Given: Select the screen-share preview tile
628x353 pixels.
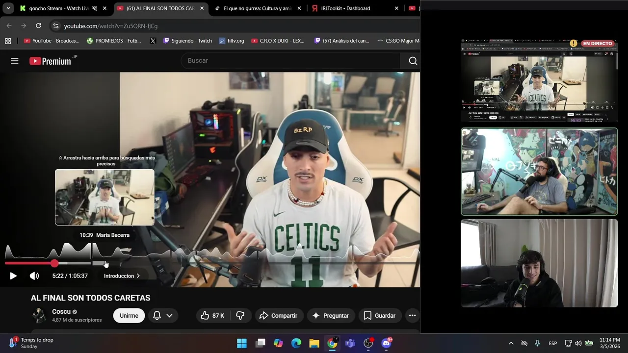Looking at the screenshot, I should coord(539,81).
